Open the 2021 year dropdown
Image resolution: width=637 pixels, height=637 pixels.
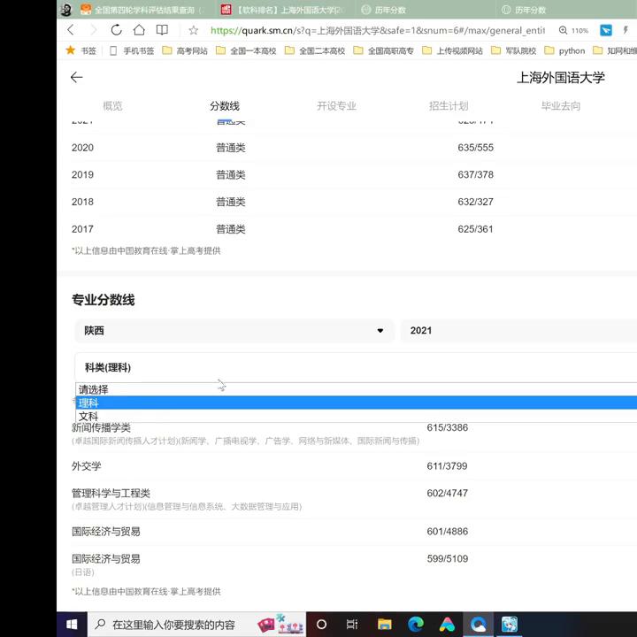518,331
